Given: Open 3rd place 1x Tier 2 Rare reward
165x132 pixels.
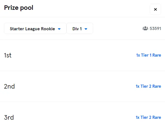Looking at the screenshot, I should [148, 117].
